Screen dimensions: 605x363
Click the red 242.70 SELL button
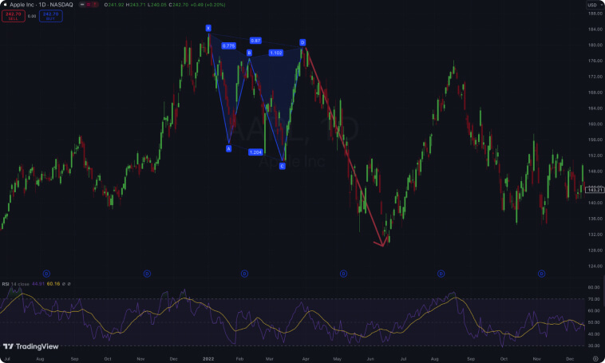(14, 16)
